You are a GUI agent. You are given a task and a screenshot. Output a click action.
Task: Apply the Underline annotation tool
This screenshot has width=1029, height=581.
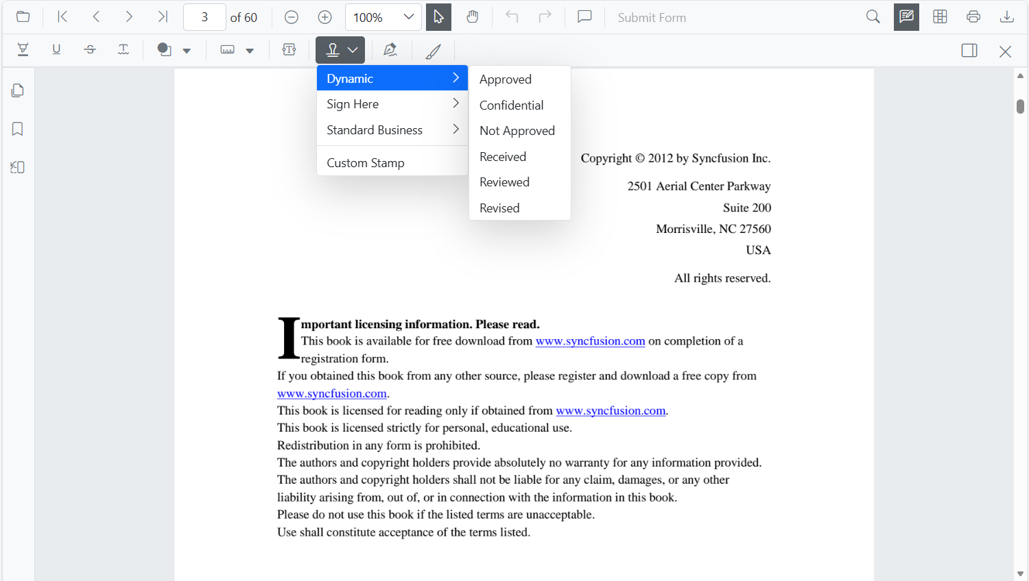[x=56, y=50]
